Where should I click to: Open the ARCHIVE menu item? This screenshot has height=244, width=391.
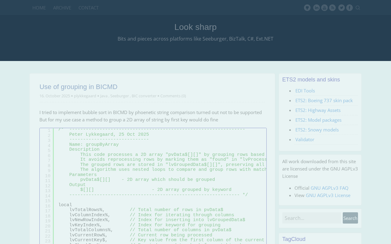tap(62, 8)
